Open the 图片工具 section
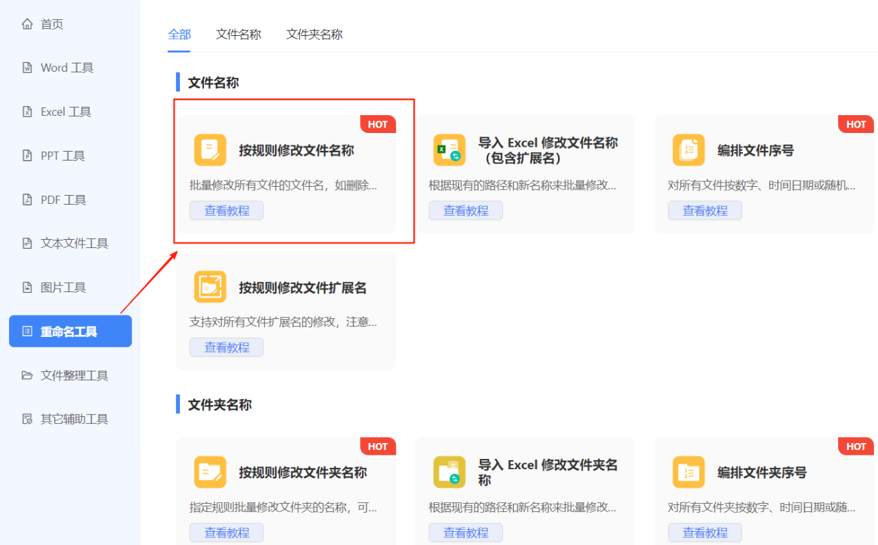878x545 pixels. (x=66, y=287)
